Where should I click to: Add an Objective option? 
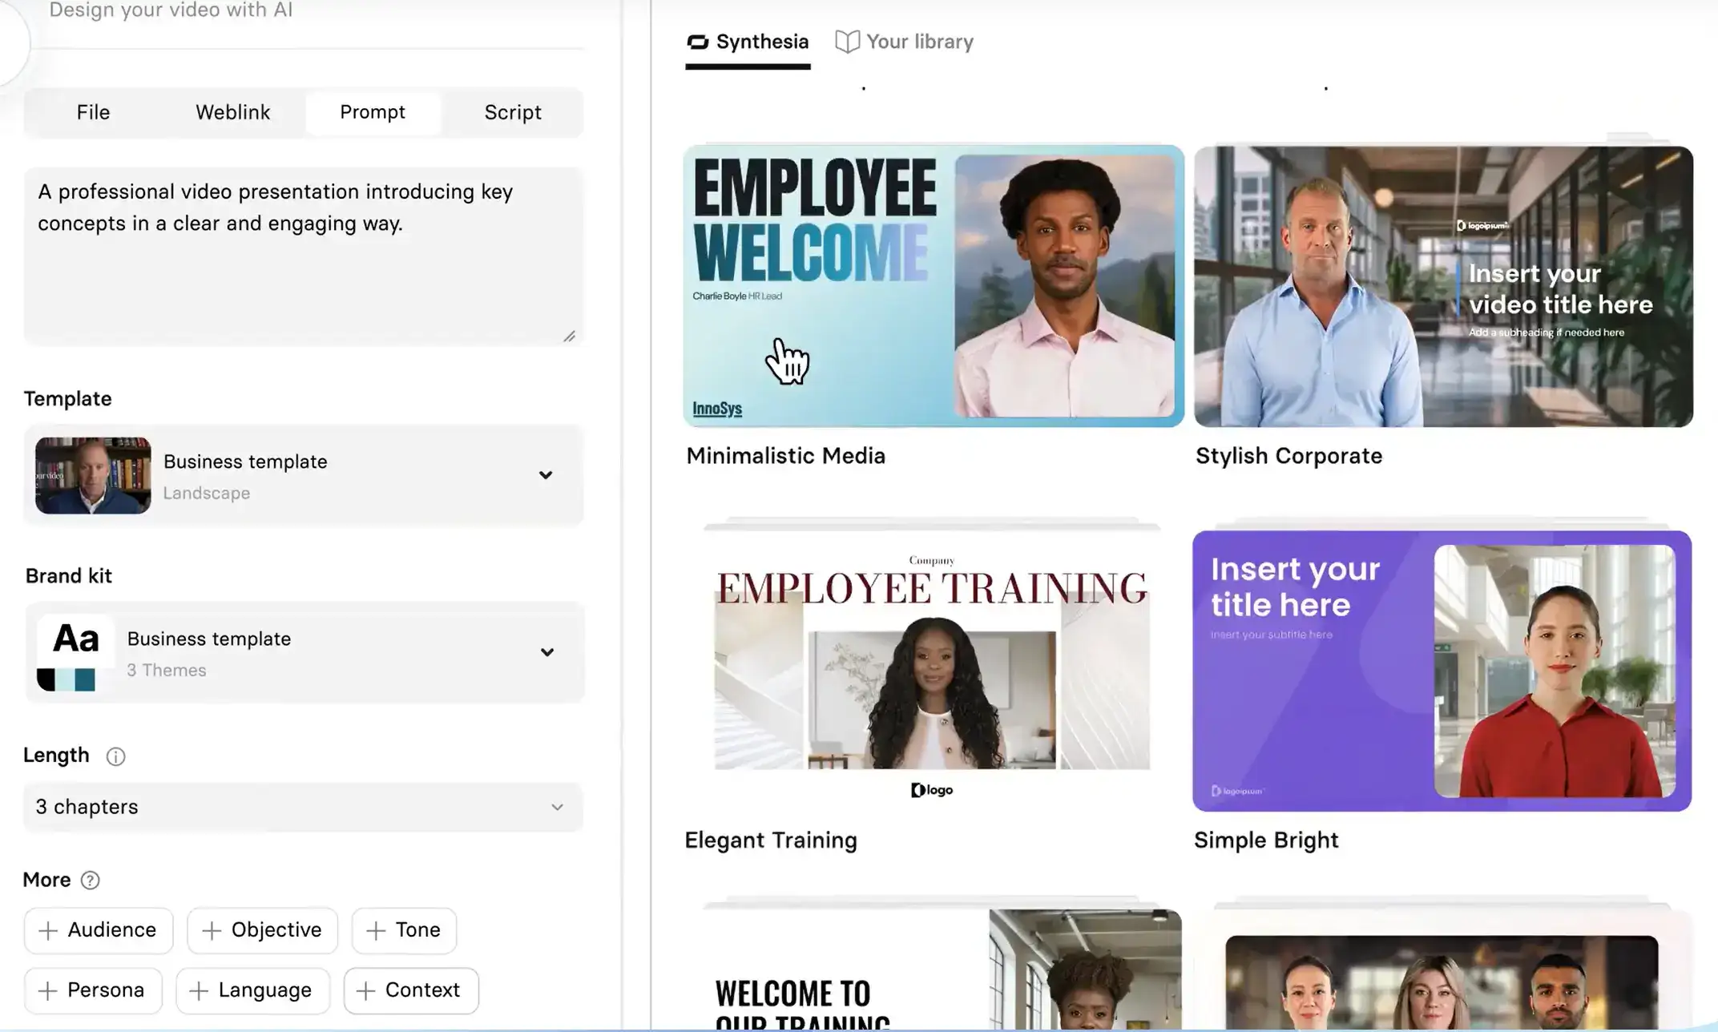(x=262, y=930)
